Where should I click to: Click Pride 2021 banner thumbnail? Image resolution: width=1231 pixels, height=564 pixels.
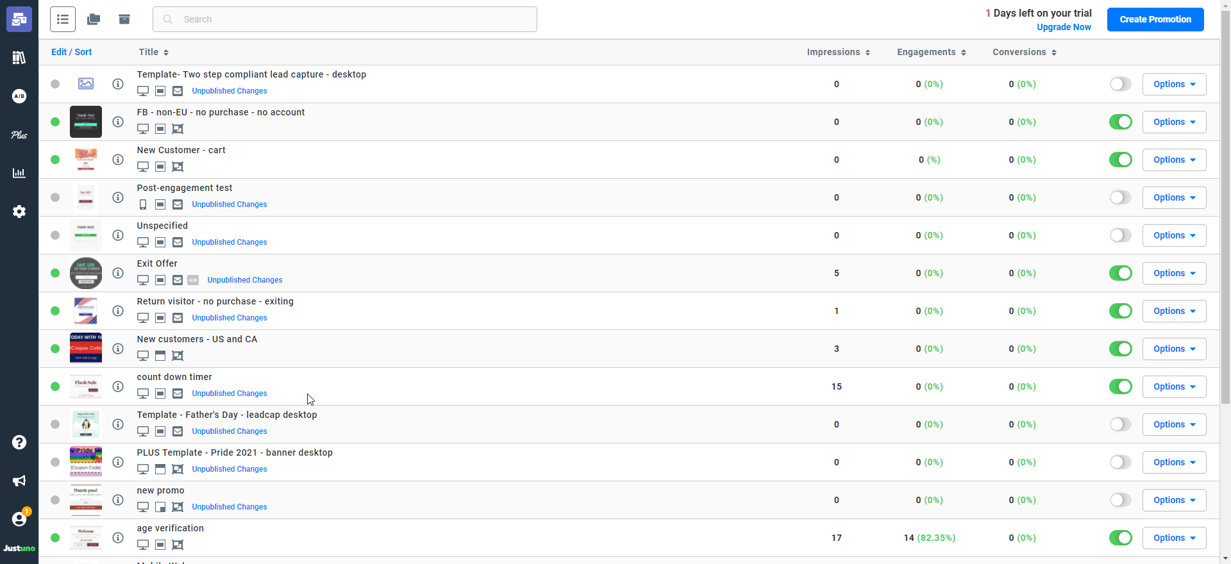pos(86,462)
